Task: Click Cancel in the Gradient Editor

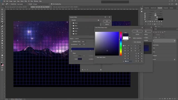Action: click(x=107, y=24)
